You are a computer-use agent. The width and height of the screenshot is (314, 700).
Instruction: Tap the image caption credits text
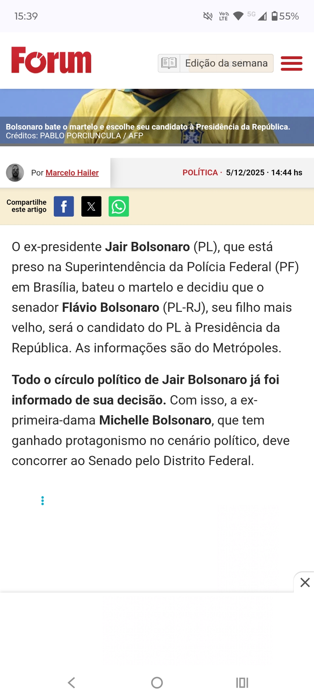[74, 136]
